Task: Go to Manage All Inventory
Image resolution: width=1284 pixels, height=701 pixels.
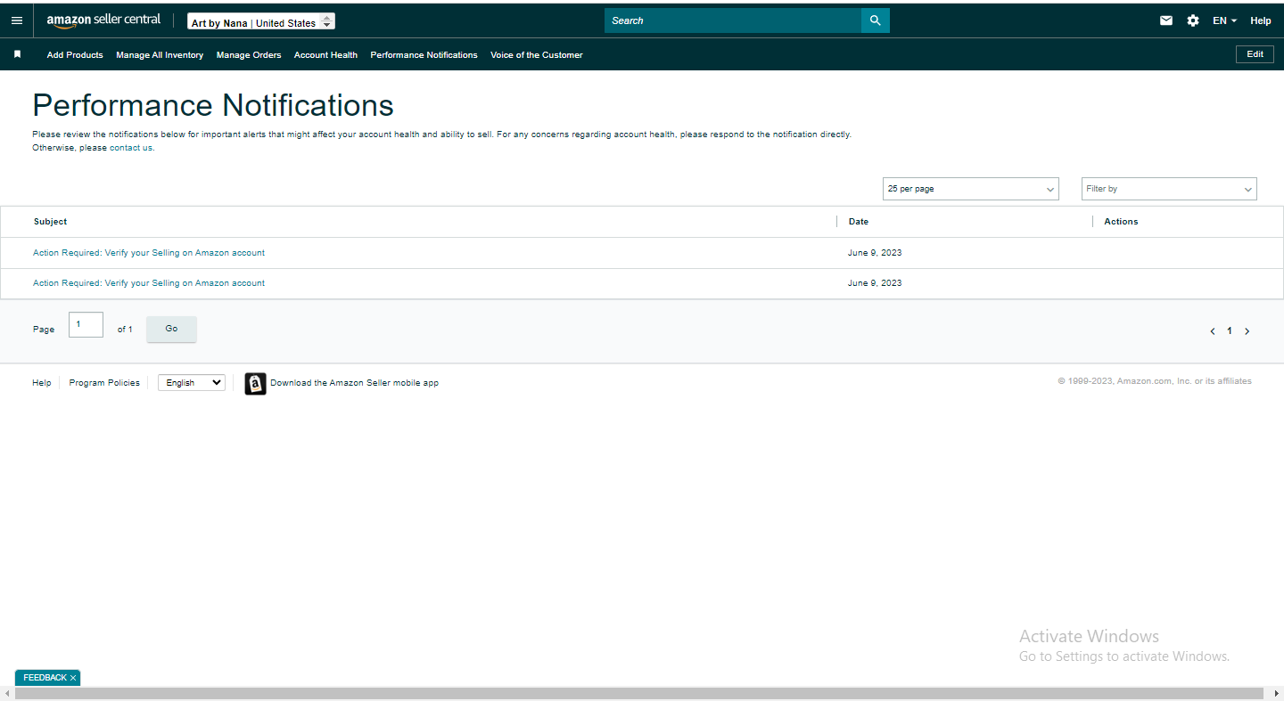Action: (160, 55)
